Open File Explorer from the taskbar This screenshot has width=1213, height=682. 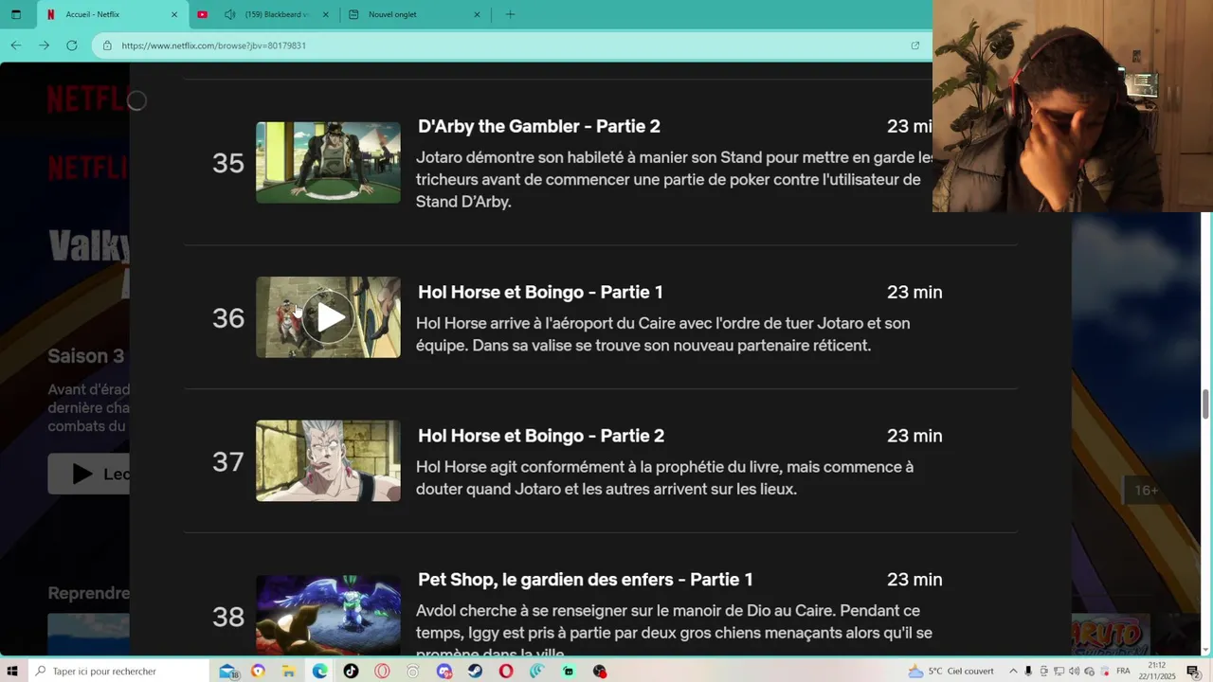pyautogui.click(x=289, y=671)
